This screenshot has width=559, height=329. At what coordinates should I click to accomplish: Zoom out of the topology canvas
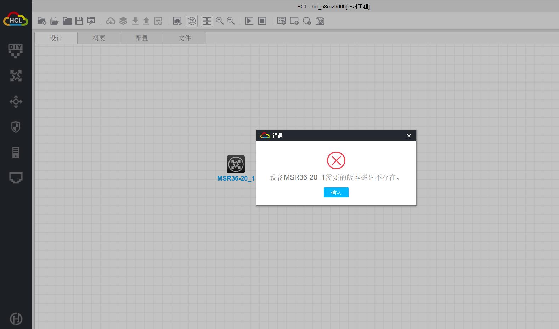231,21
